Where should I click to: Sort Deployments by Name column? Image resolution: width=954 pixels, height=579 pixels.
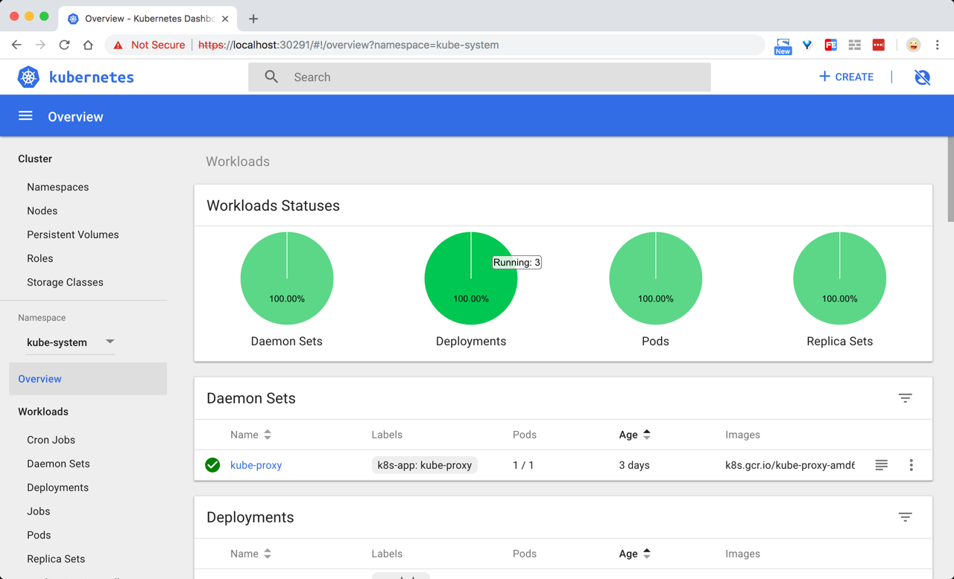coord(250,554)
